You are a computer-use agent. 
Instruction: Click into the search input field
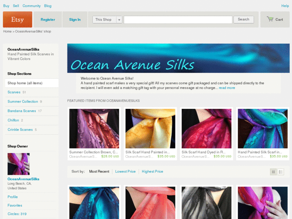(x=178, y=20)
